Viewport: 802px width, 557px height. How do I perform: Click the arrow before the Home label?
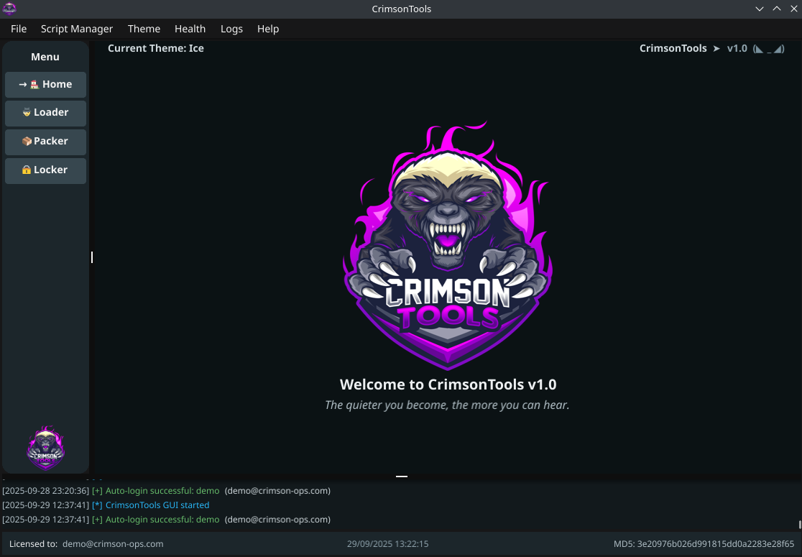coord(22,84)
